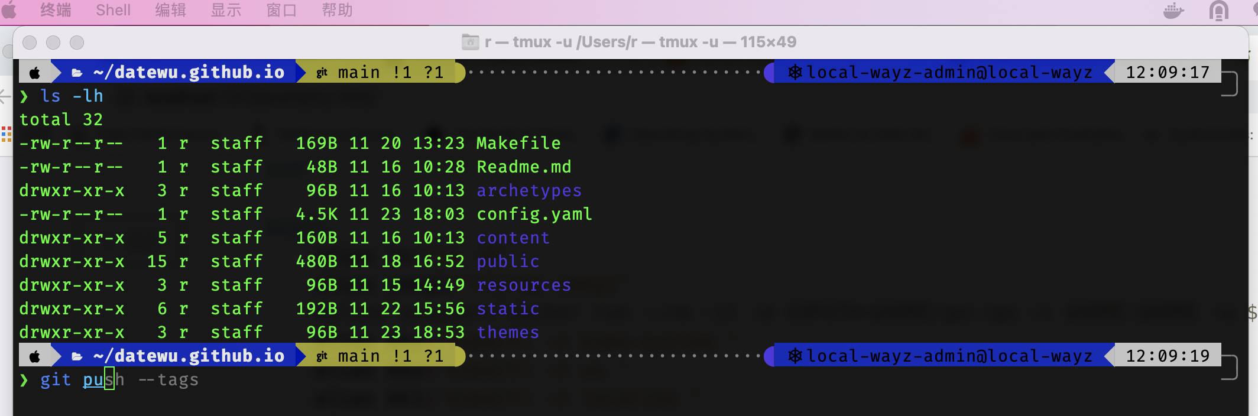The height and width of the screenshot is (416, 1258).
Task: Open the 终端 menu
Action: [x=56, y=10]
